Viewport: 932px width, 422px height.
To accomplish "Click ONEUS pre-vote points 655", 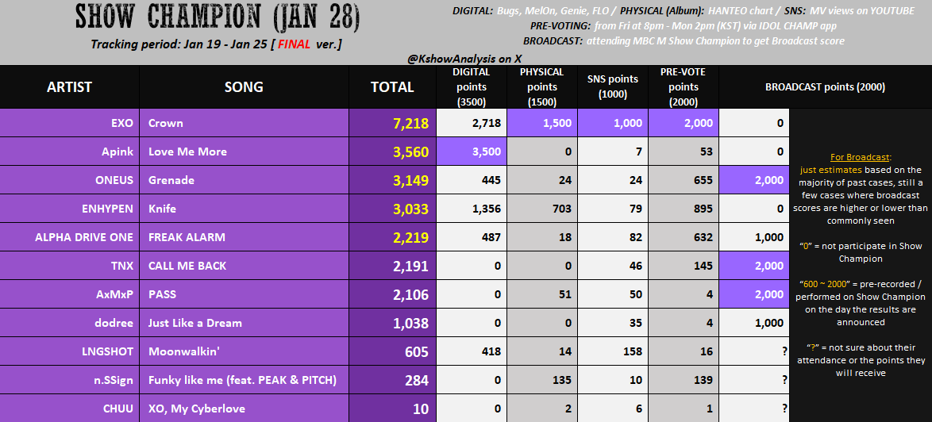I will coord(684,180).
